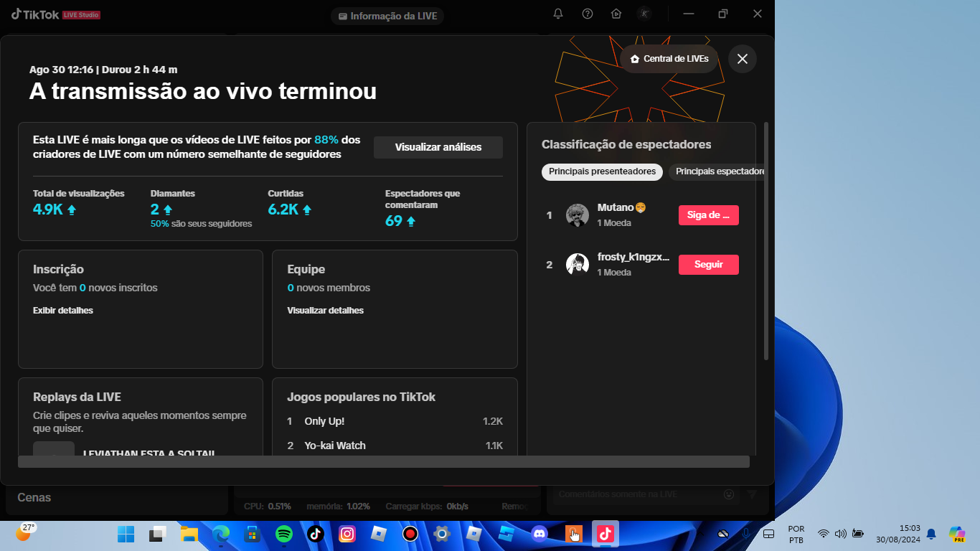Open Spotify from the taskbar
This screenshot has width=980, height=551.
click(284, 534)
